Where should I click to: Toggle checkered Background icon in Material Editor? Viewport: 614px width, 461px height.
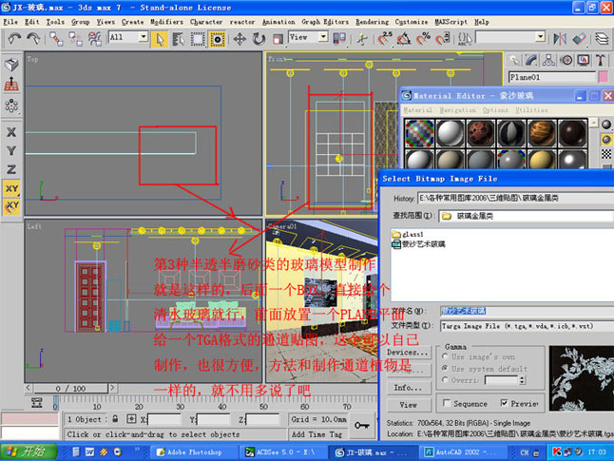point(606,154)
